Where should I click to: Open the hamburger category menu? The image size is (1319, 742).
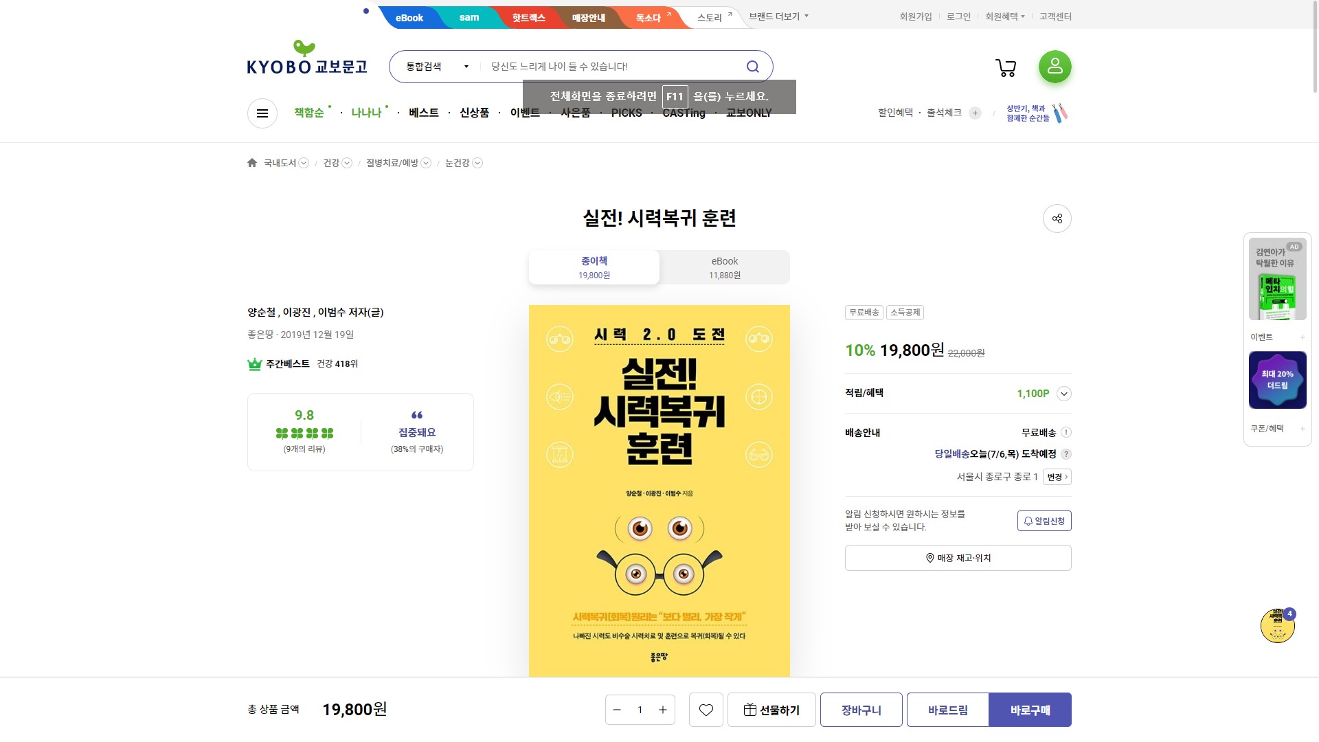tap(262, 113)
